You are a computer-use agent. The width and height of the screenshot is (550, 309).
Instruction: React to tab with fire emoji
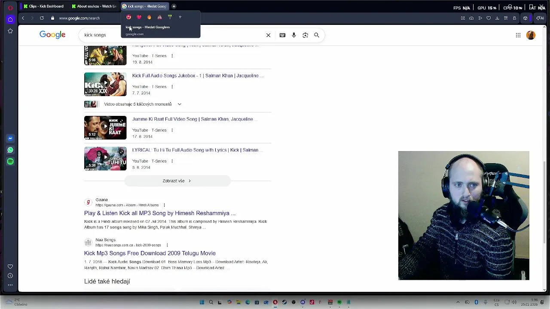(149, 17)
